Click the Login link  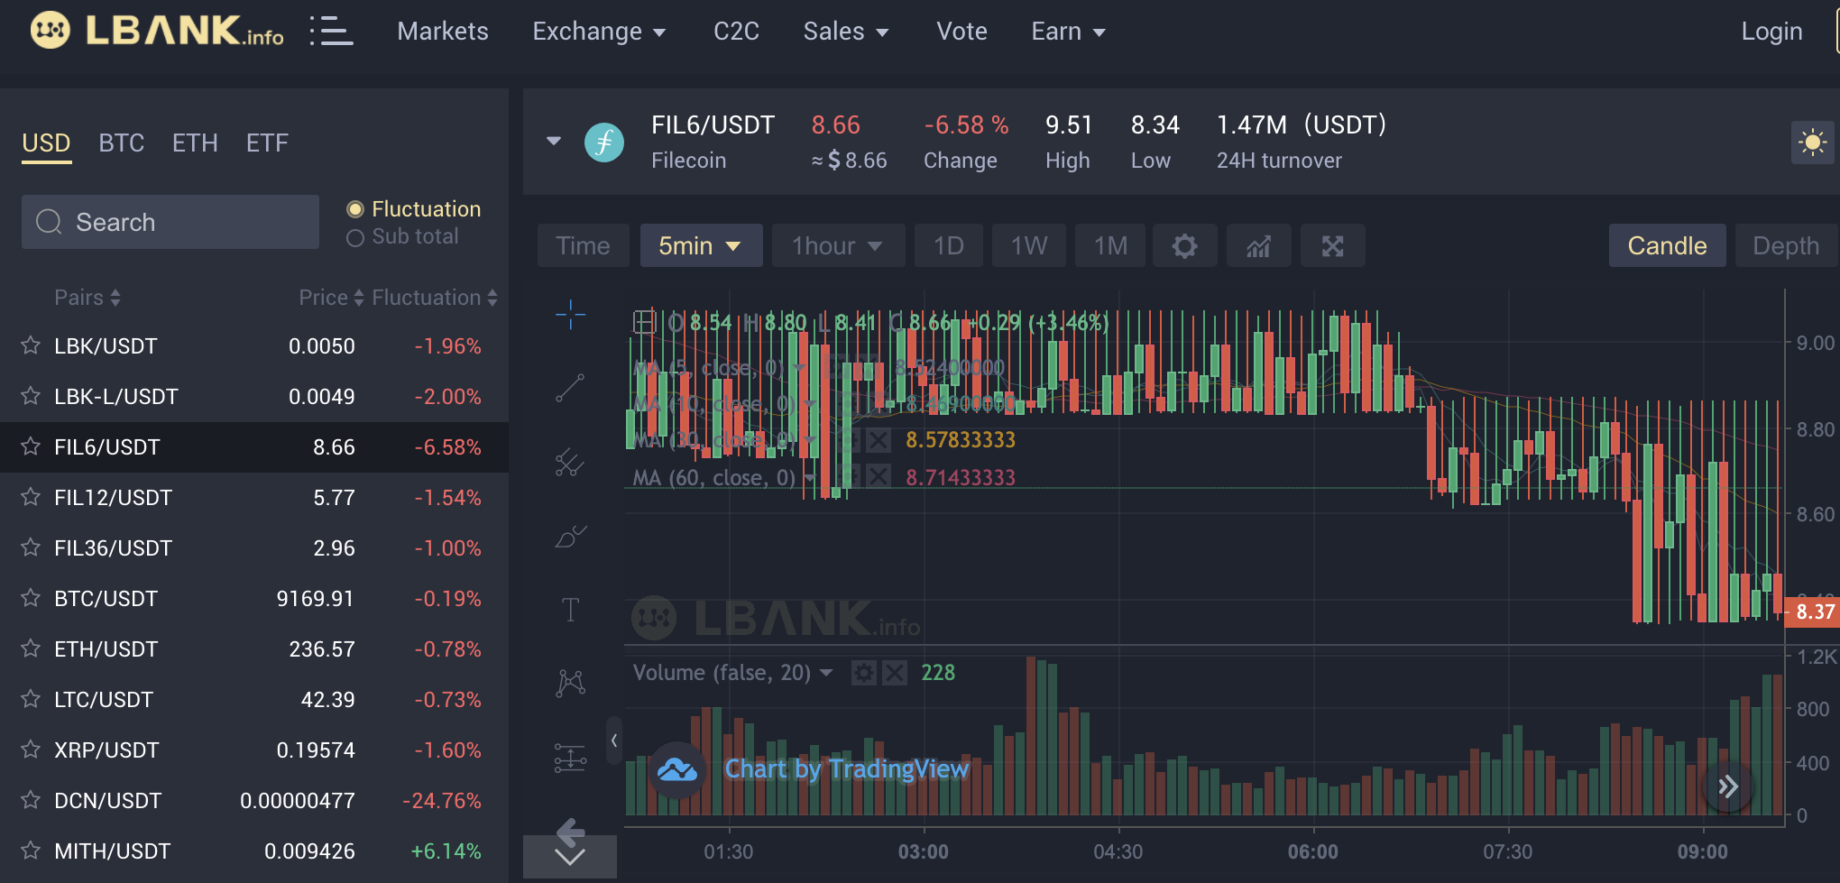pyautogui.click(x=1771, y=32)
